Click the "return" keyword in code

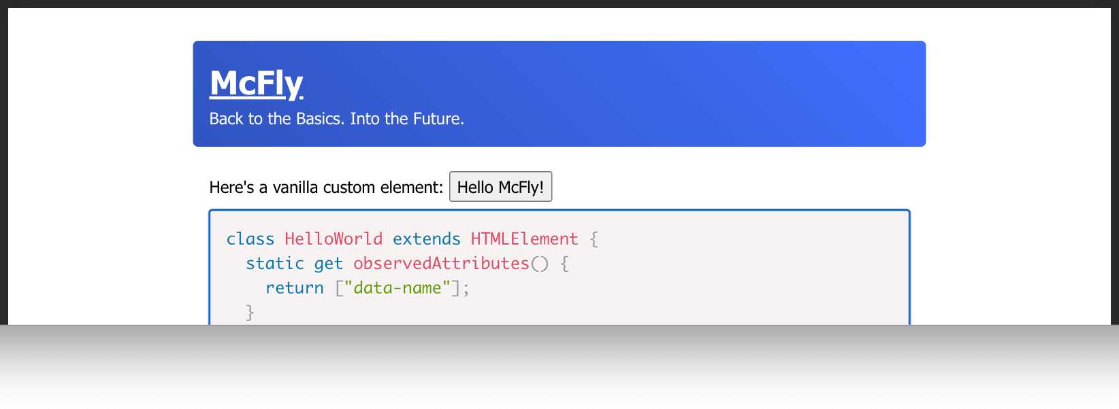[x=294, y=288]
